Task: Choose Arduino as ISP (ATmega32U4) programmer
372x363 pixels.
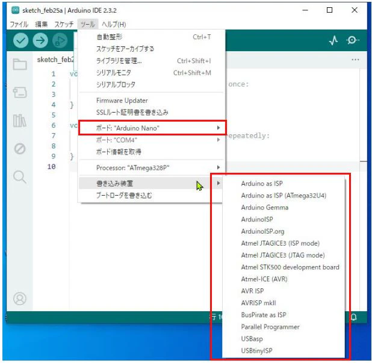Action: coord(284,196)
